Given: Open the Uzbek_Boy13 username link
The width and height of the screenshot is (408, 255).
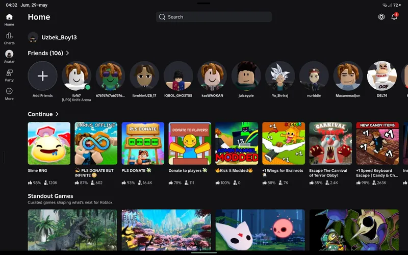Looking at the screenshot, I should tap(59, 37).
